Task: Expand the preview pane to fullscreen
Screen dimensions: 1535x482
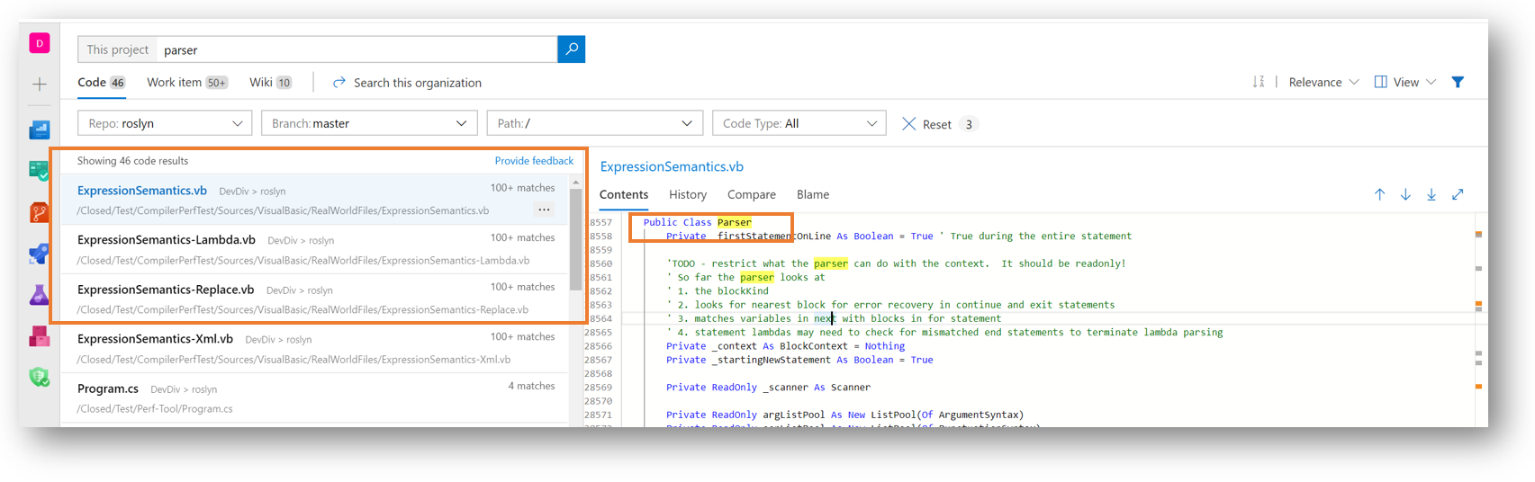Action: click(1458, 194)
